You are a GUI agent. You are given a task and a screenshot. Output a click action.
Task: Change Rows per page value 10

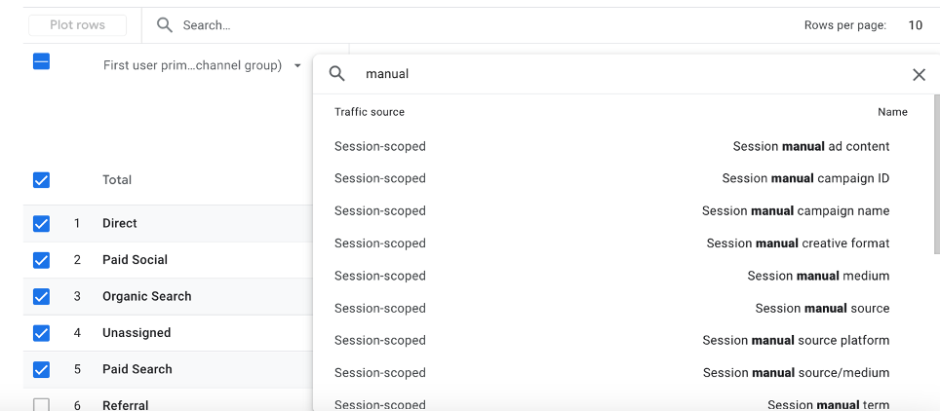pos(915,25)
